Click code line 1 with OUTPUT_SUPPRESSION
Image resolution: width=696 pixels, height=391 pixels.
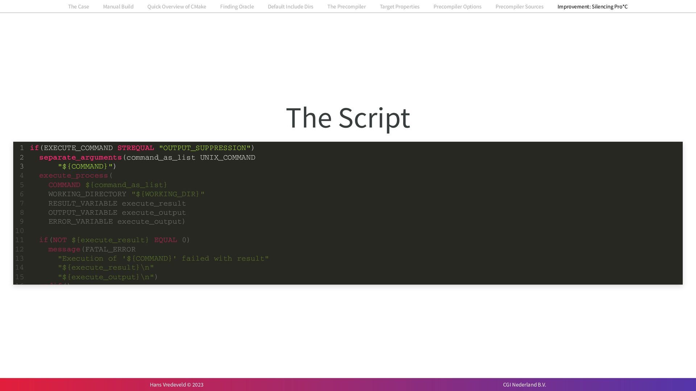coord(204,148)
